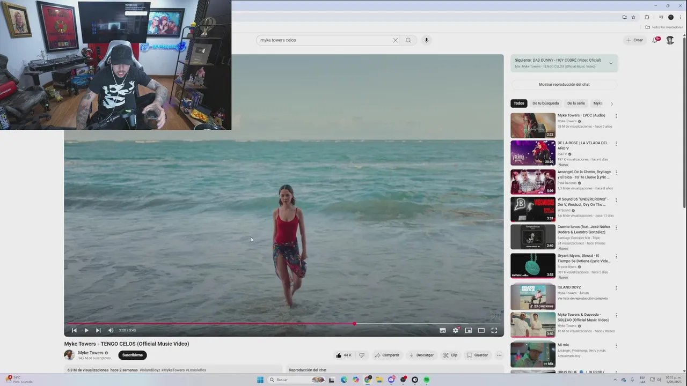
Task: Click the #IslandBoyz hashtag
Action: pyautogui.click(x=150, y=370)
